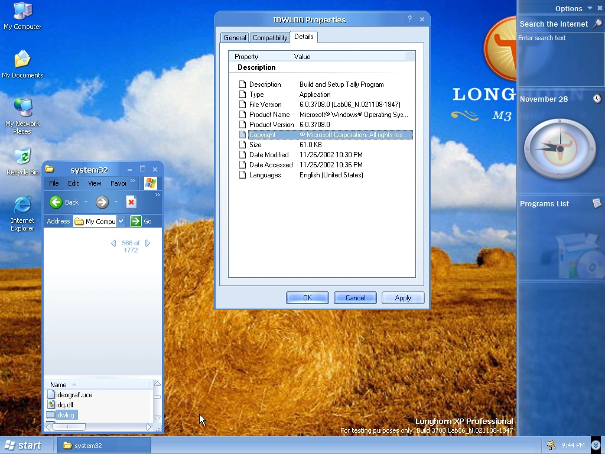Image resolution: width=605 pixels, height=454 pixels.
Task: Click next-item arrow beside 566 of 1772
Action: tap(147, 243)
